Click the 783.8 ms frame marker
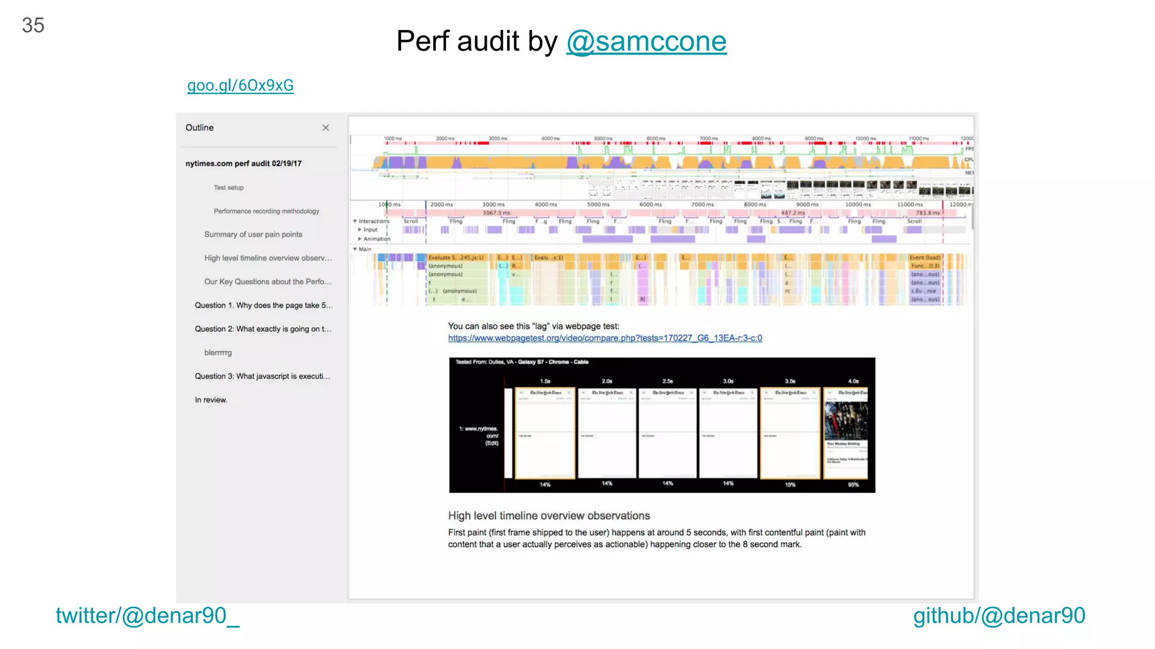This screenshot has height=649, width=1155. pos(928,213)
